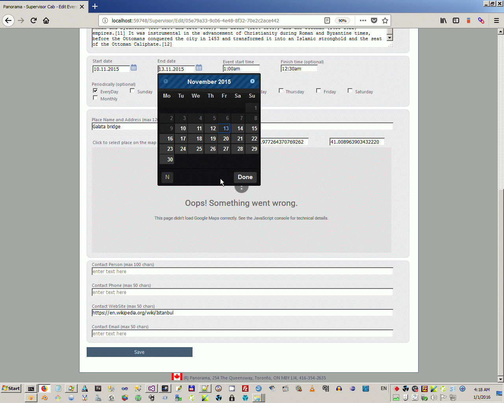Click the 90% zoom level indicator
Screen dimensions: 504x403
pyautogui.click(x=343, y=20)
